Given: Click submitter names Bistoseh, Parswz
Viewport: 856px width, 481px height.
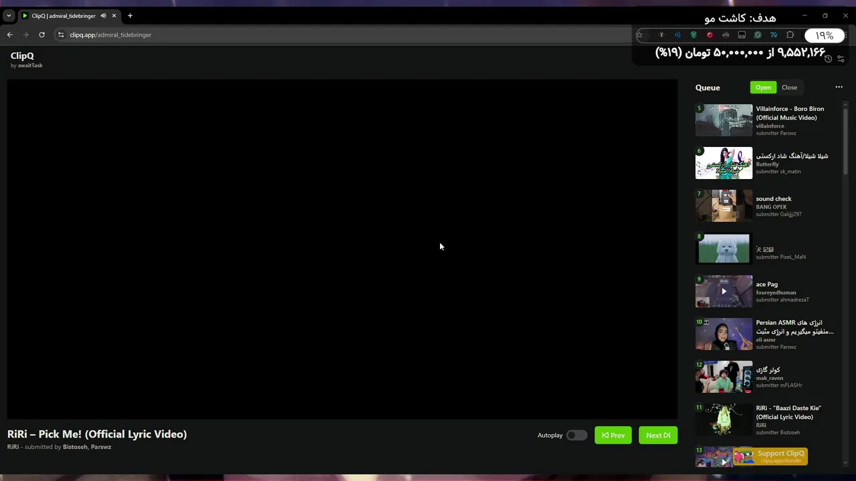Looking at the screenshot, I should 87,447.
